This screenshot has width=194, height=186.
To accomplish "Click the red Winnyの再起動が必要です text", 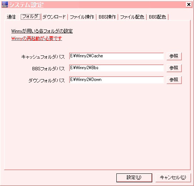I will pos(37,38).
